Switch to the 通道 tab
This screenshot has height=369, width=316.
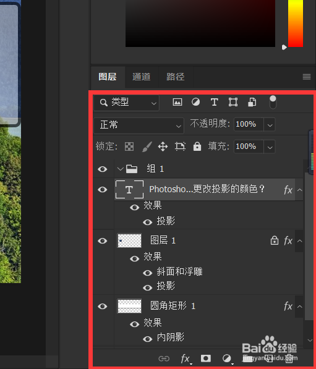coord(141,77)
